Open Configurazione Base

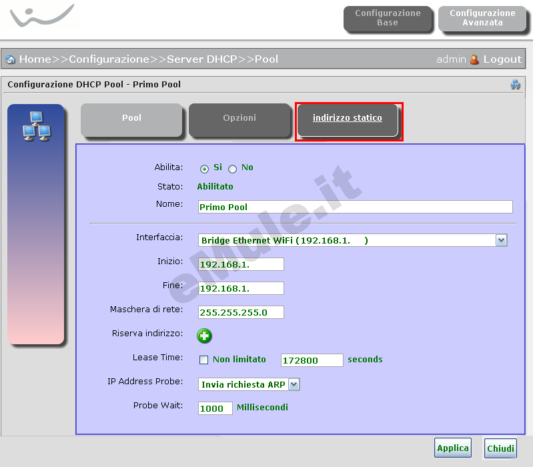coord(388,19)
